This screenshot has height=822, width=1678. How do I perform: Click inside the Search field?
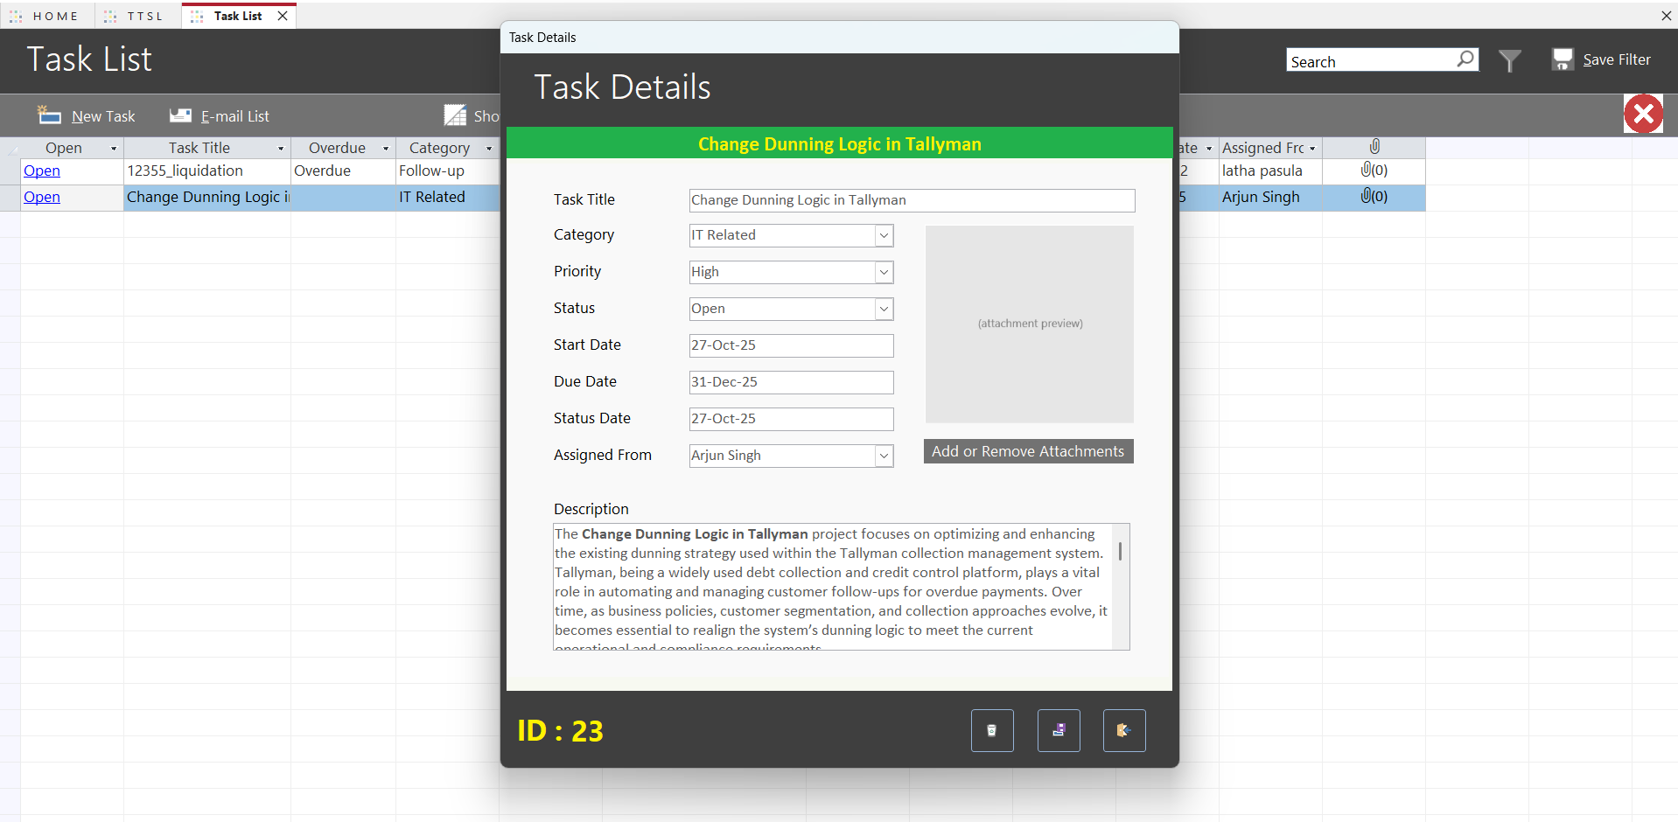tap(1365, 59)
